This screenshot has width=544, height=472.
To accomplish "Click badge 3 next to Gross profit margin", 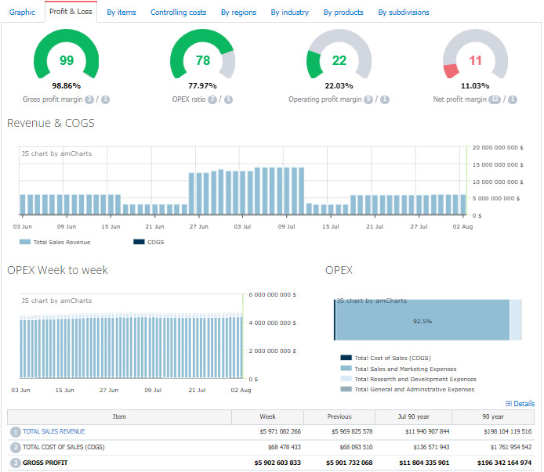I will tap(89, 99).
